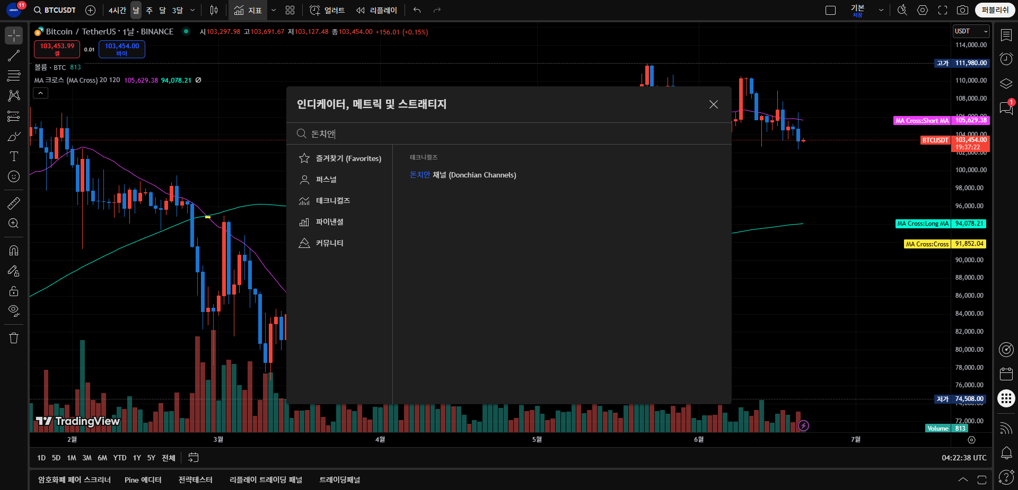Open the USDT currency dropdown
This screenshot has width=1018, height=490.
tap(971, 31)
